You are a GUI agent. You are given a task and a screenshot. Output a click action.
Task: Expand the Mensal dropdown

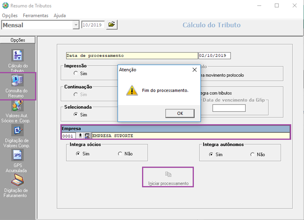[76, 25]
